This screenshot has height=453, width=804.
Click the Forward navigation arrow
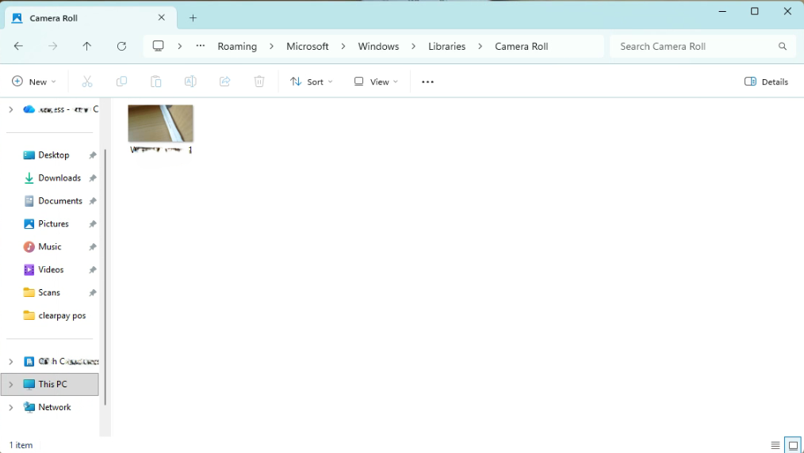click(53, 46)
